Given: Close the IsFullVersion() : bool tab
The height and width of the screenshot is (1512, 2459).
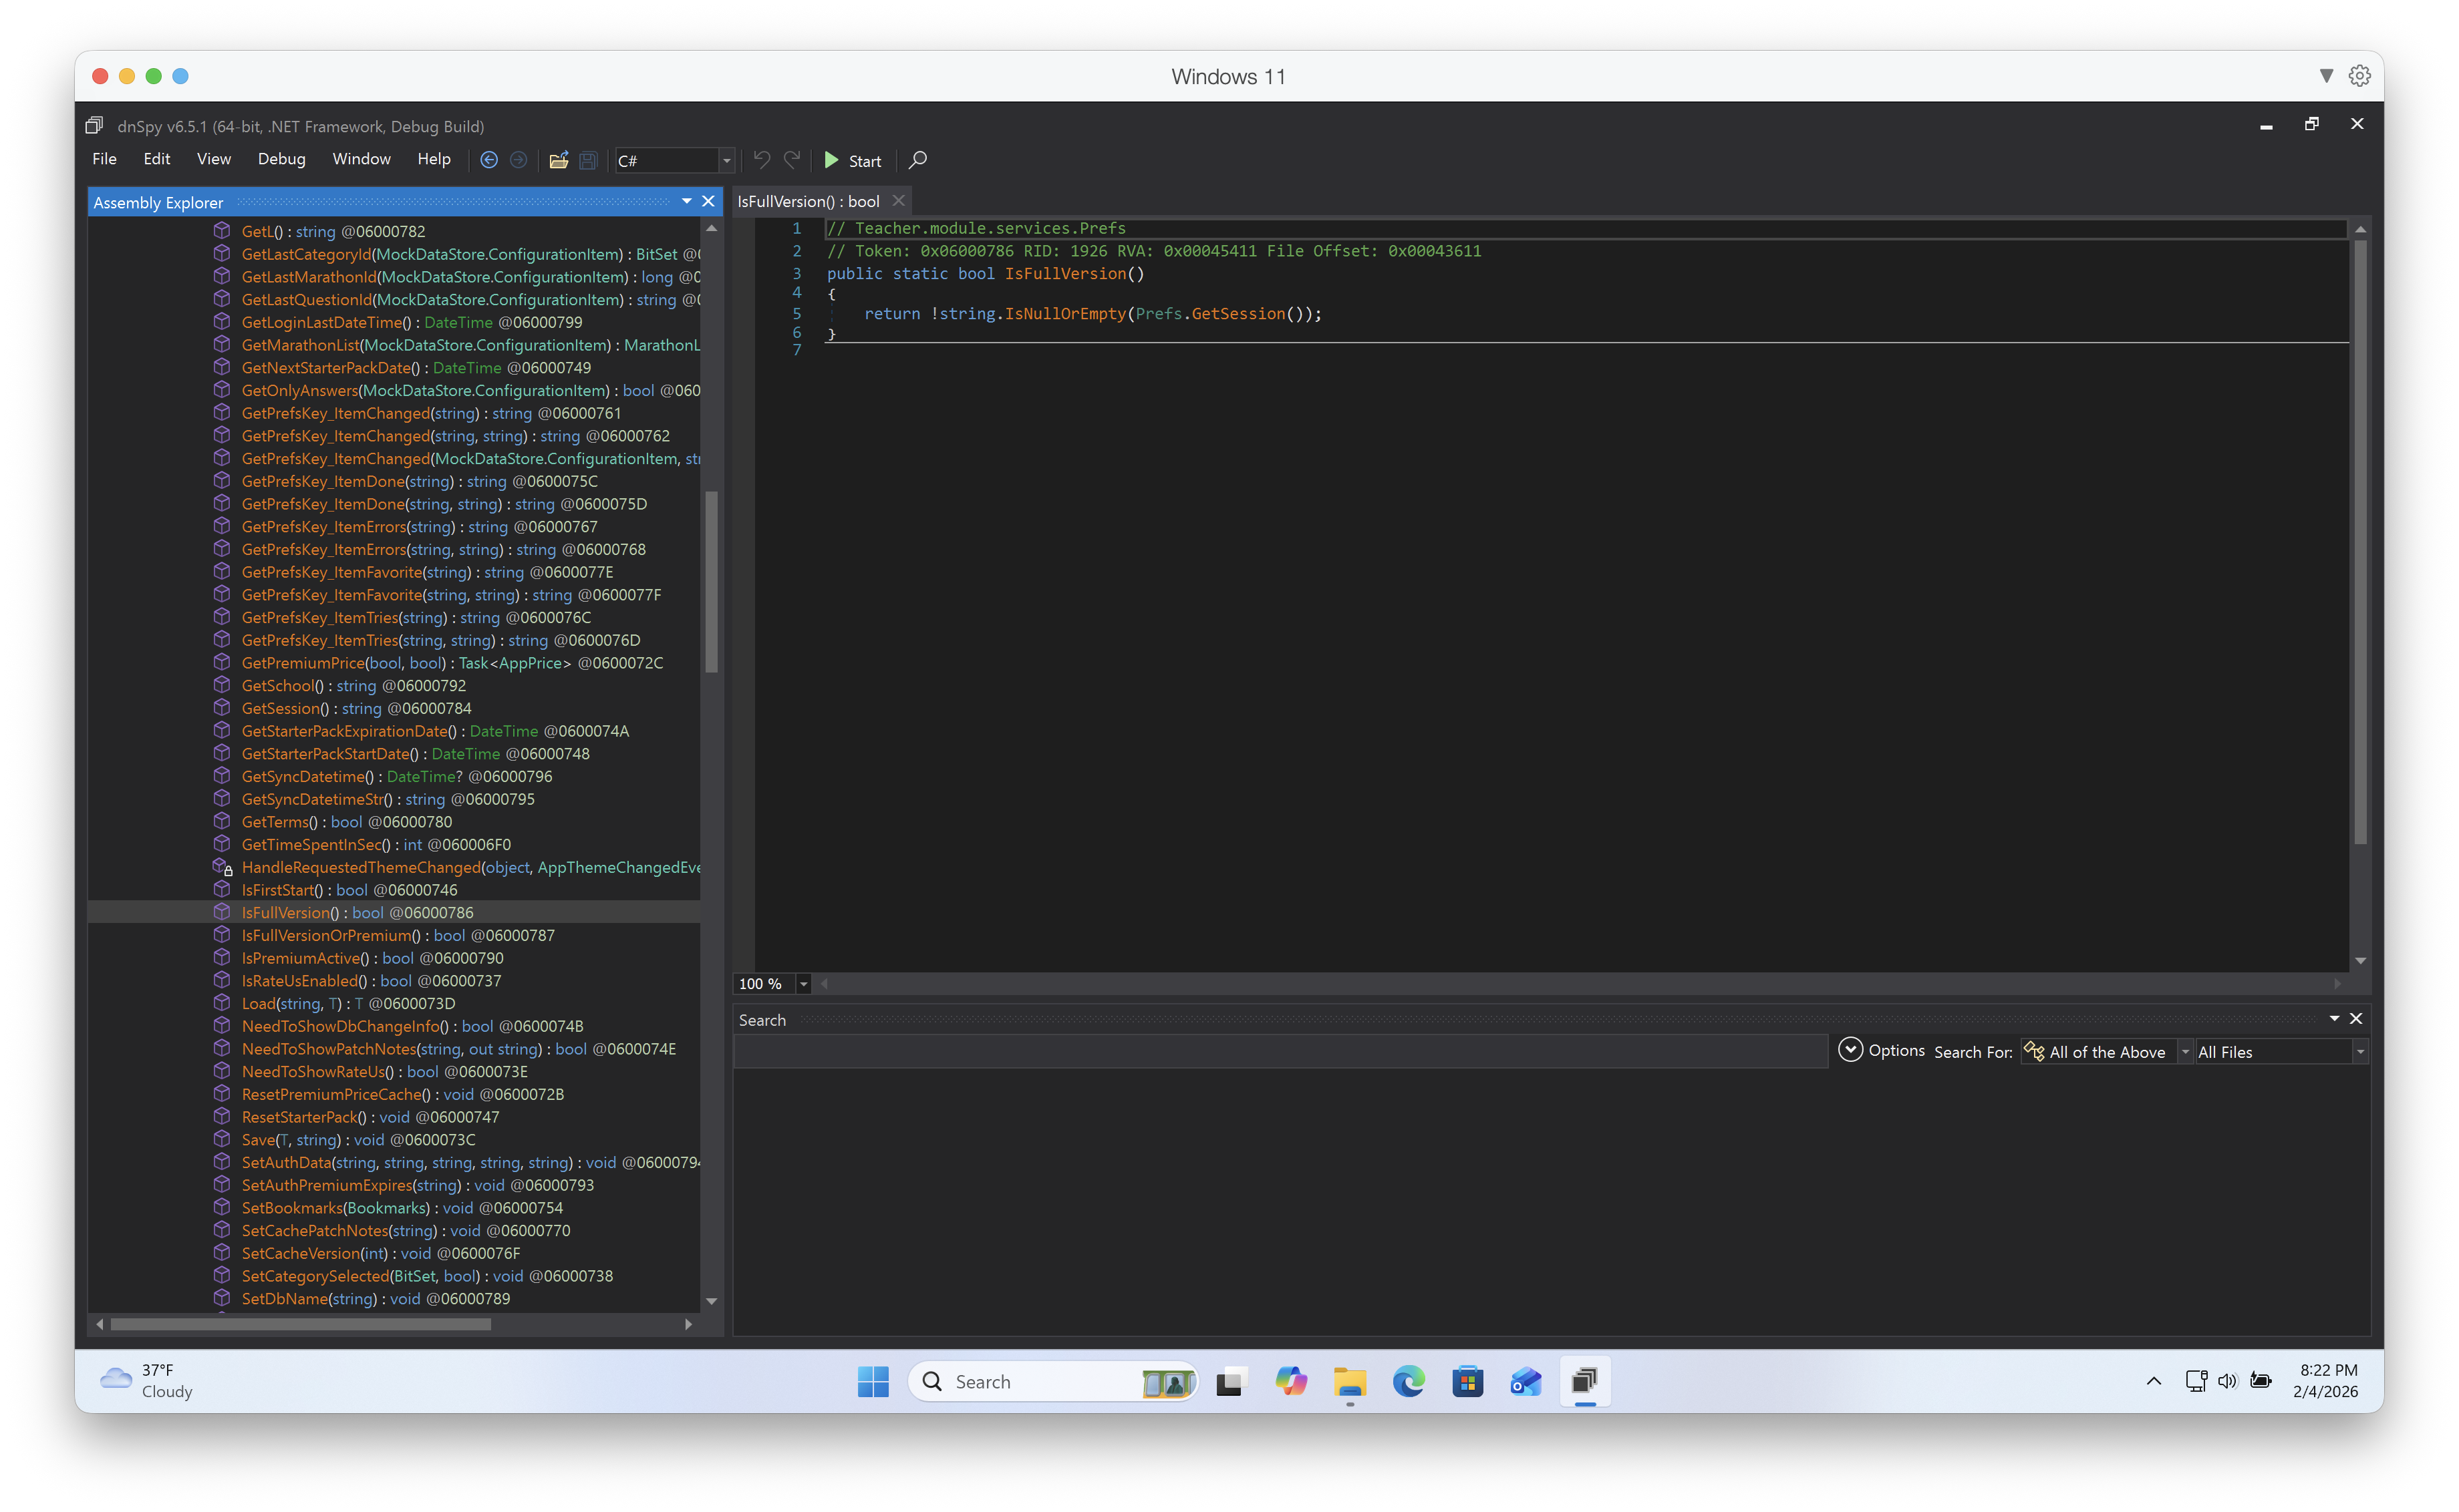Looking at the screenshot, I should [x=898, y=201].
